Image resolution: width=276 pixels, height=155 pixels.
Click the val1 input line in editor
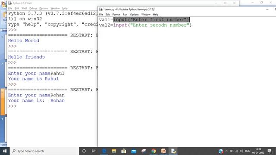pos(144,19)
